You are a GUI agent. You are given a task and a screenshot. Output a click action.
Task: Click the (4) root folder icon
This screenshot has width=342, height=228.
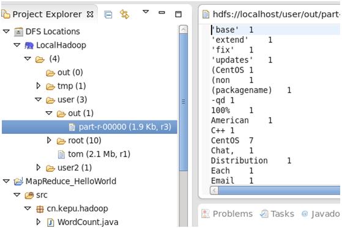[x=40, y=59]
